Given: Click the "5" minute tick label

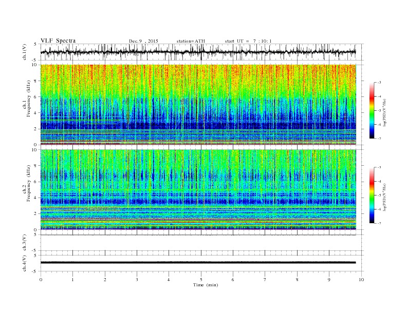Looking at the screenshot, I should (x=201, y=280).
